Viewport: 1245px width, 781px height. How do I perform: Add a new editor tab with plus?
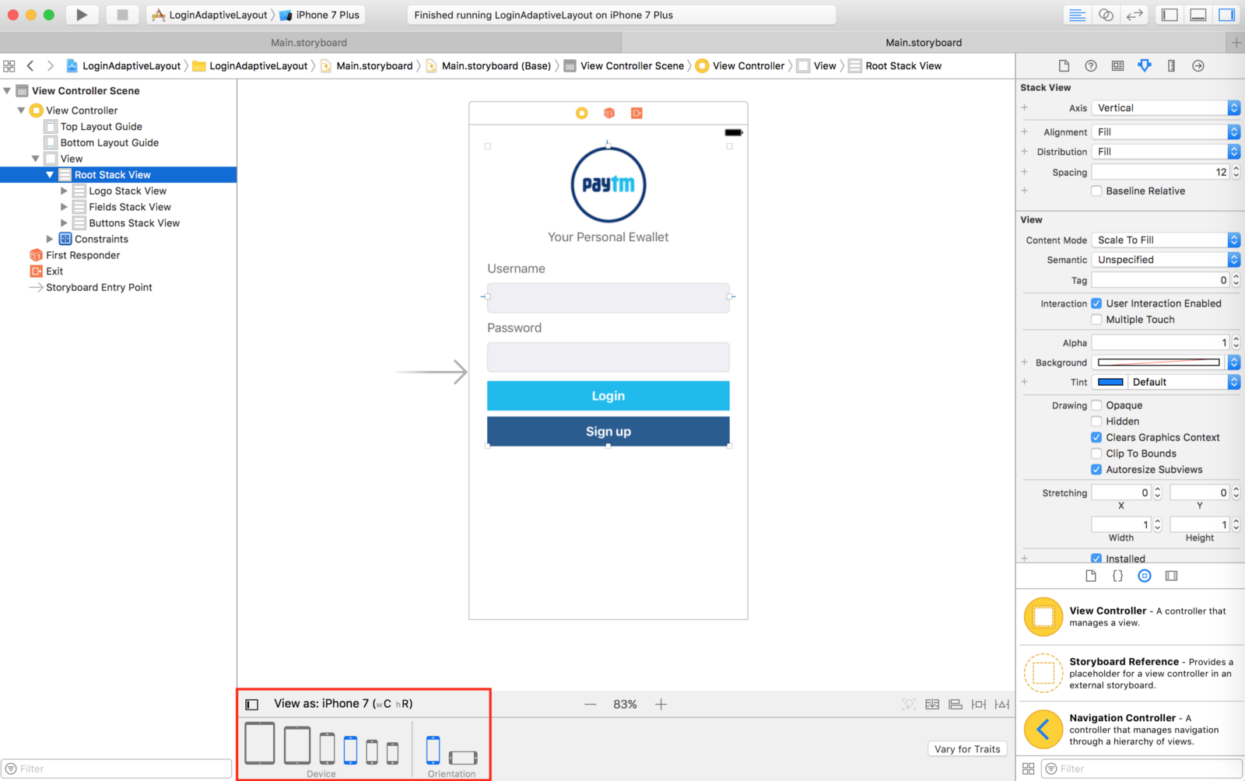pos(1236,43)
